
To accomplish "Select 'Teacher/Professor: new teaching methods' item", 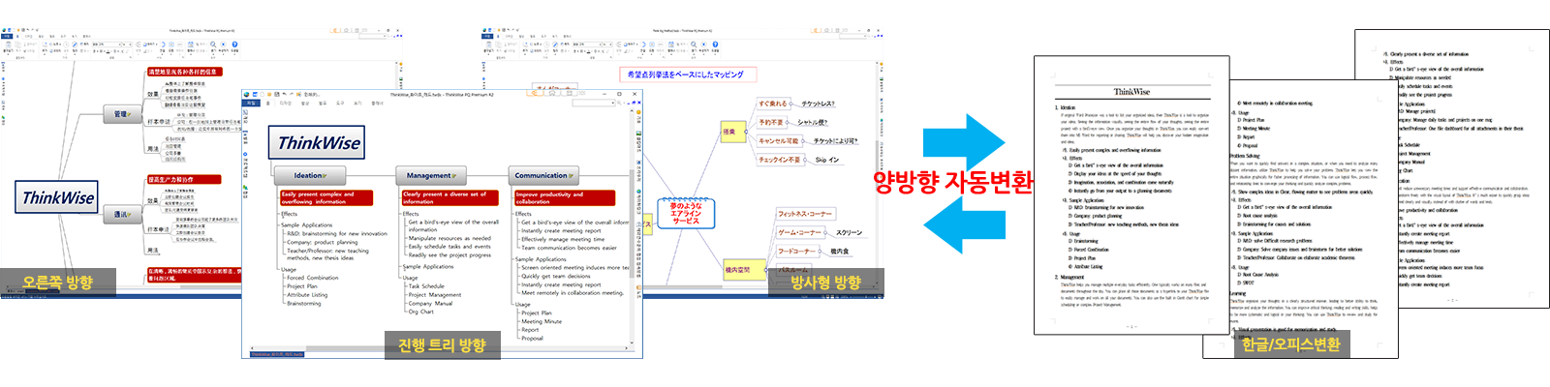I will [328, 253].
